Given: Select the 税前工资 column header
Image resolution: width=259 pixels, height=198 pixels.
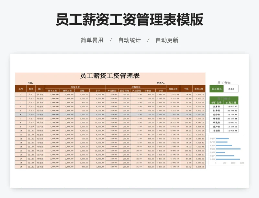Looking at the screenshot, I should tap(173, 89).
